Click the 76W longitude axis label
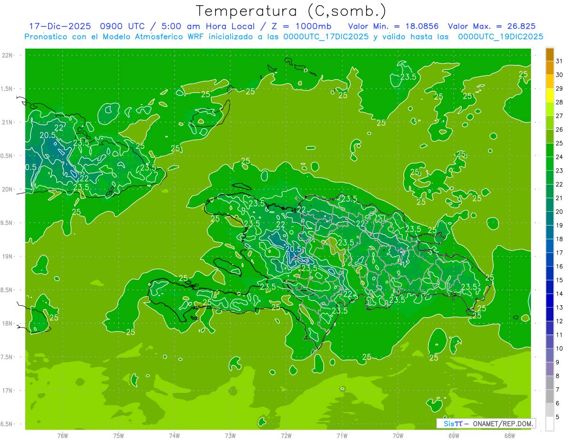 point(62,435)
